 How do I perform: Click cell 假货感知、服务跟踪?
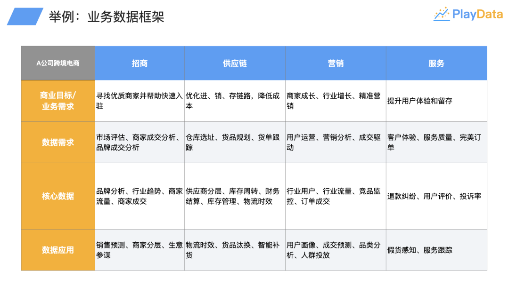click(x=436, y=250)
